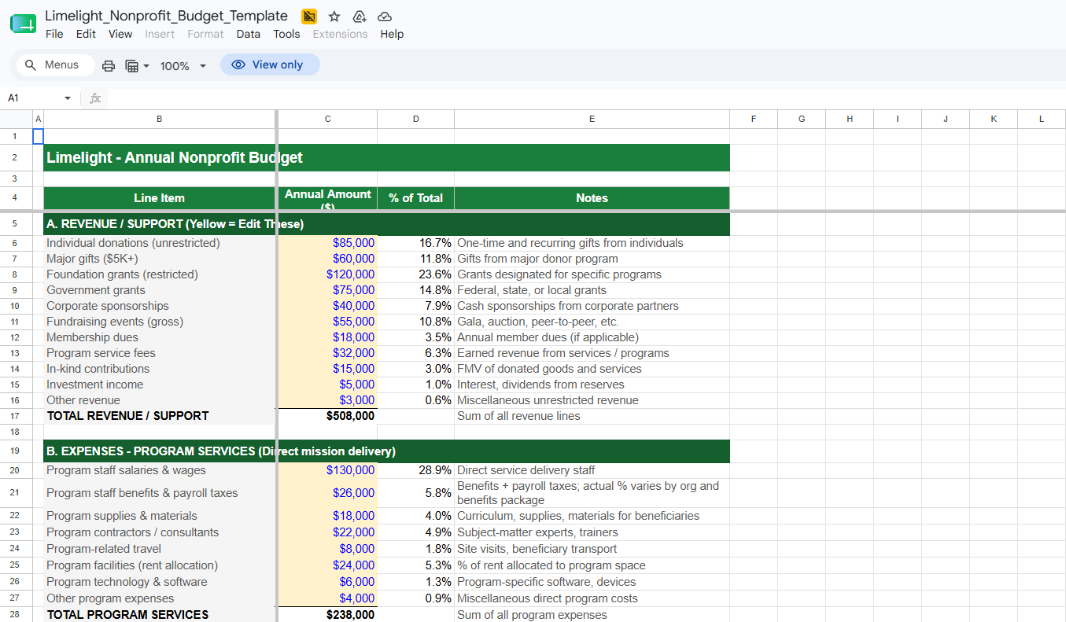Click the $120,000 Foundation grants amount
Image resolution: width=1066 pixels, height=622 pixels.
pos(328,274)
